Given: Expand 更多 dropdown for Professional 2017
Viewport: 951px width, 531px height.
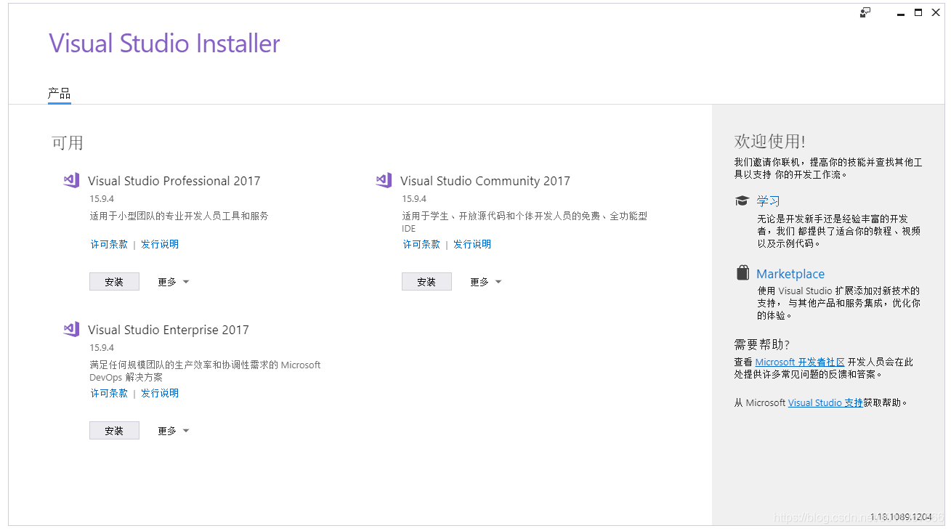Looking at the screenshot, I should [x=174, y=282].
